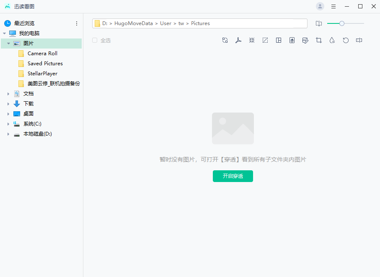Collapse the 图片 folder arrow
This screenshot has height=277, width=380.
coord(8,44)
